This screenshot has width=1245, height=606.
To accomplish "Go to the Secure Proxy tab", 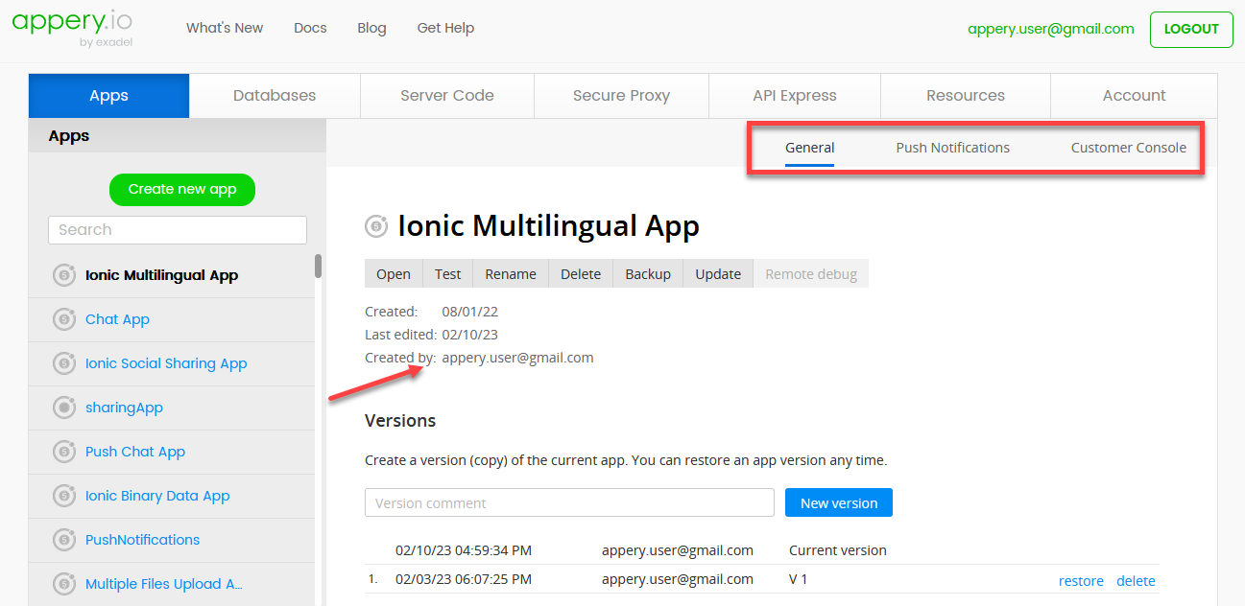I will pos(621,96).
